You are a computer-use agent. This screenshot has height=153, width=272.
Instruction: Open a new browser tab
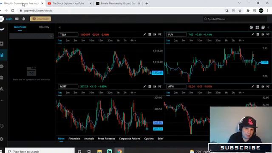(147, 3)
